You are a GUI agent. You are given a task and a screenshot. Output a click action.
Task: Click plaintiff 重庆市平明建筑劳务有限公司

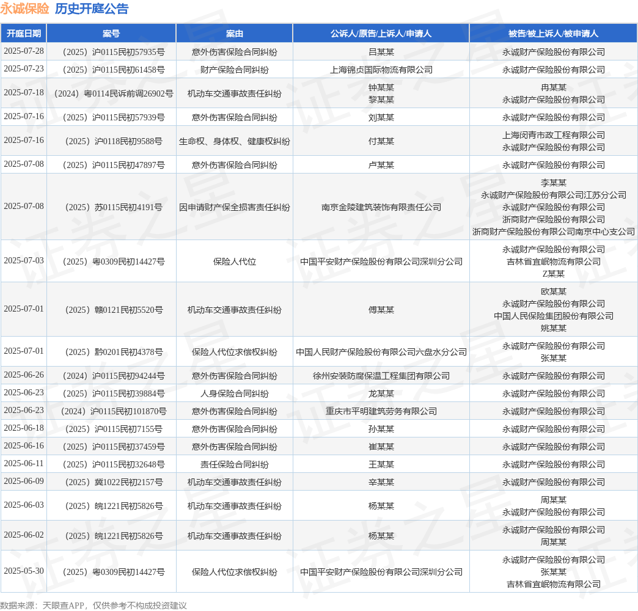click(x=381, y=411)
